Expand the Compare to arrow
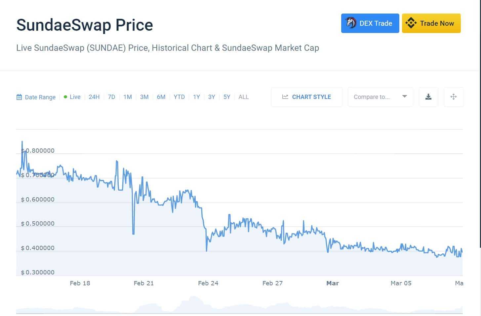The width and height of the screenshot is (481, 316). tap(404, 96)
